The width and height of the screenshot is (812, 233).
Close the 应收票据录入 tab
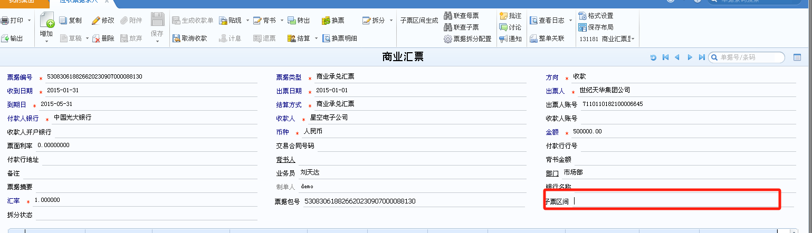pyautogui.click(x=106, y=2)
